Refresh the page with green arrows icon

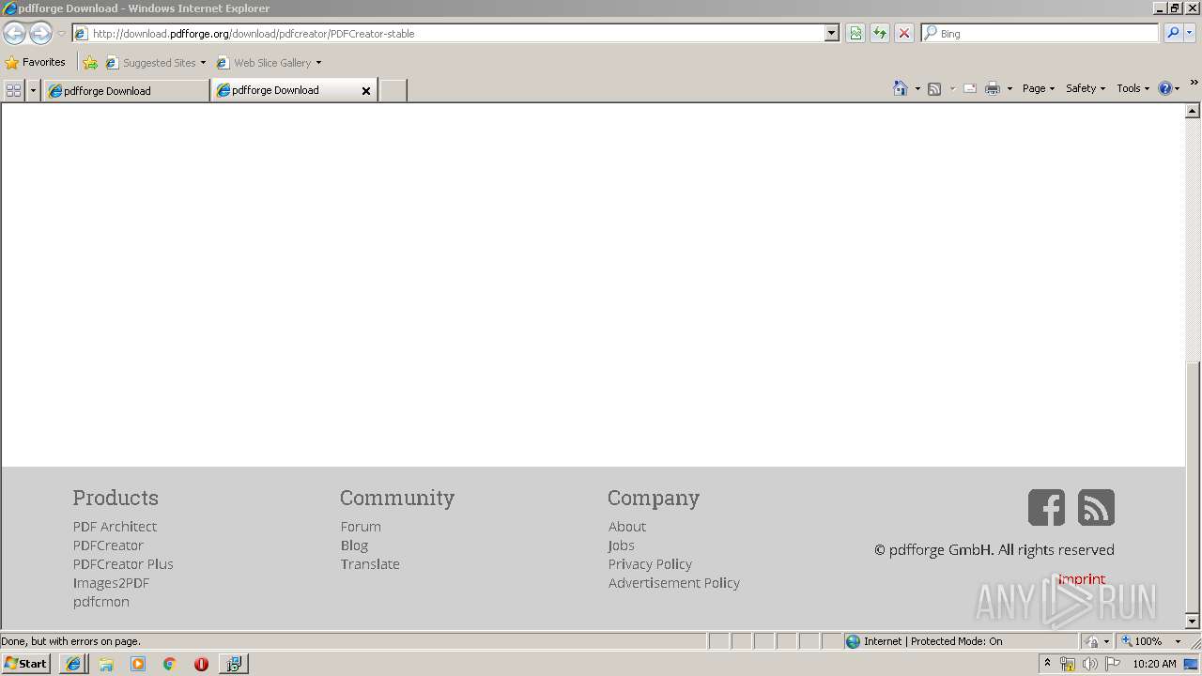(880, 33)
